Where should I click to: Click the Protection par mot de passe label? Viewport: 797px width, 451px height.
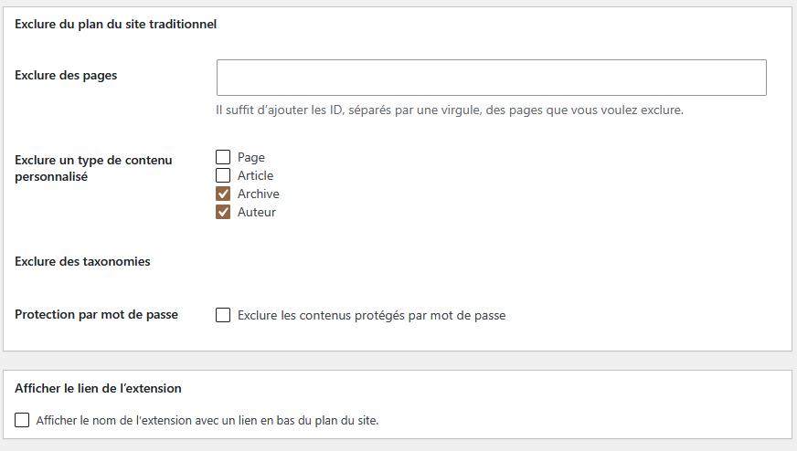[x=96, y=315]
